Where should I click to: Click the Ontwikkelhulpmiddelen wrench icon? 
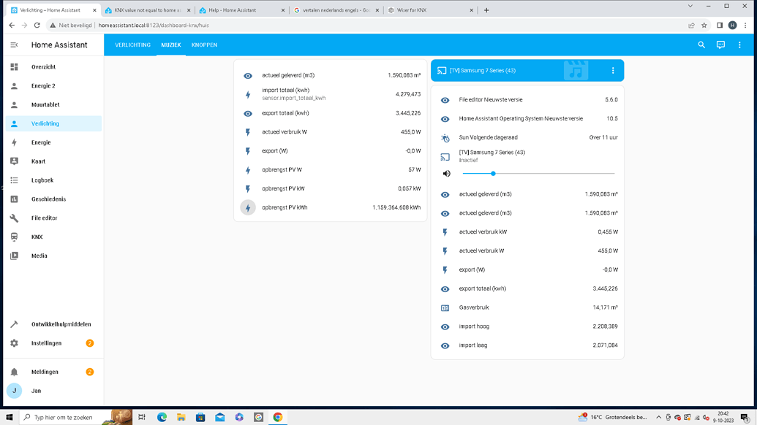[x=13, y=323]
